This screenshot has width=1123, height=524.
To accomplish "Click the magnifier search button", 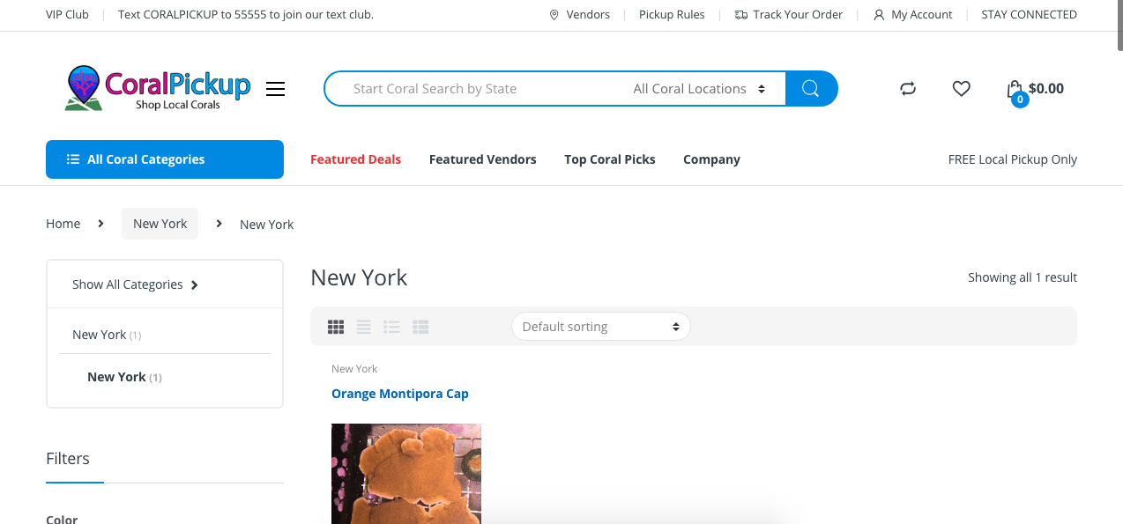I will point(811,88).
